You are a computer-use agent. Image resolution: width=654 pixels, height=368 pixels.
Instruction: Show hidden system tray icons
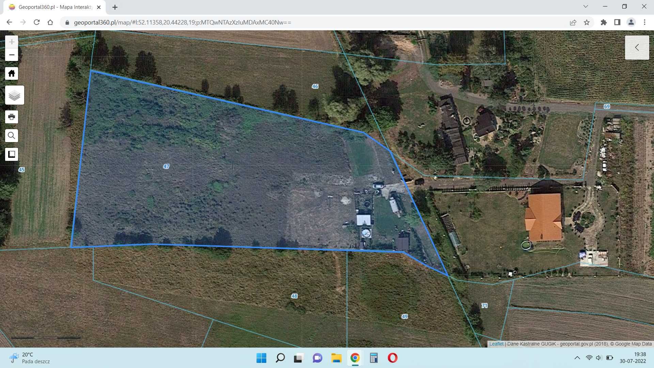[577, 358]
